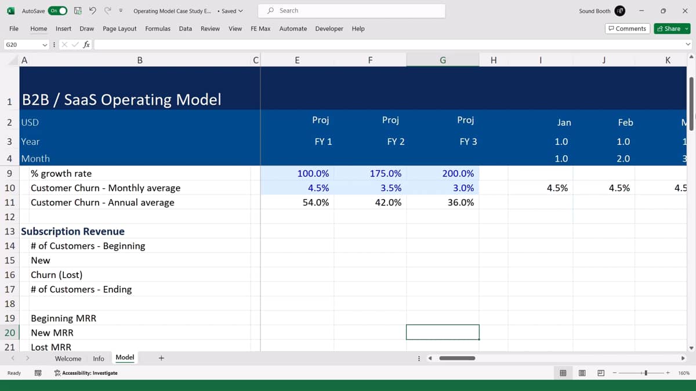Switch to Page Break Preview icon
Viewport: 696px width, 391px height.
tap(601, 373)
